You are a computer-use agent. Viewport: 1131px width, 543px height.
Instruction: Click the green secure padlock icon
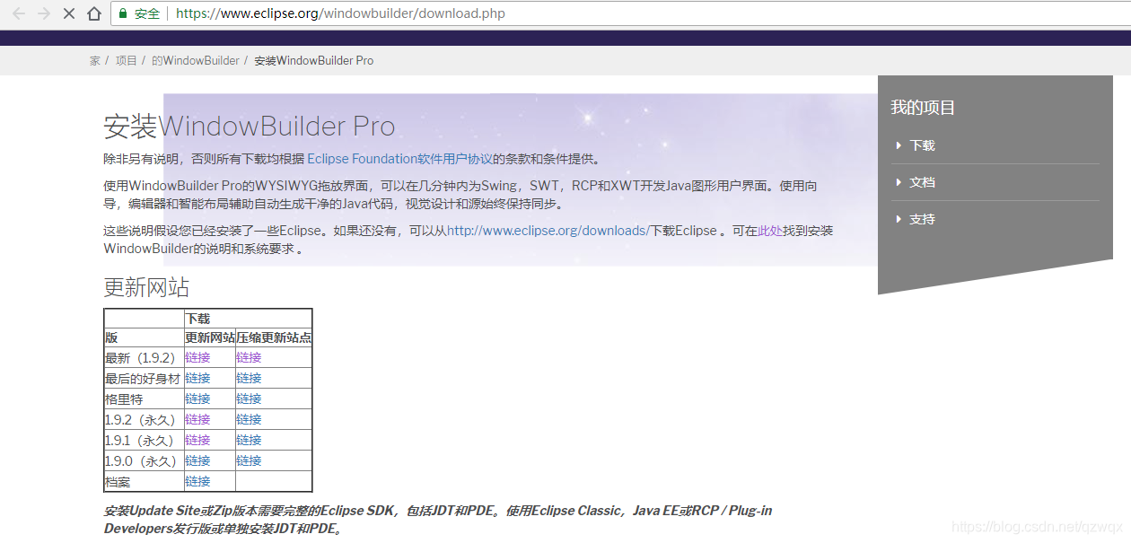[x=122, y=13]
